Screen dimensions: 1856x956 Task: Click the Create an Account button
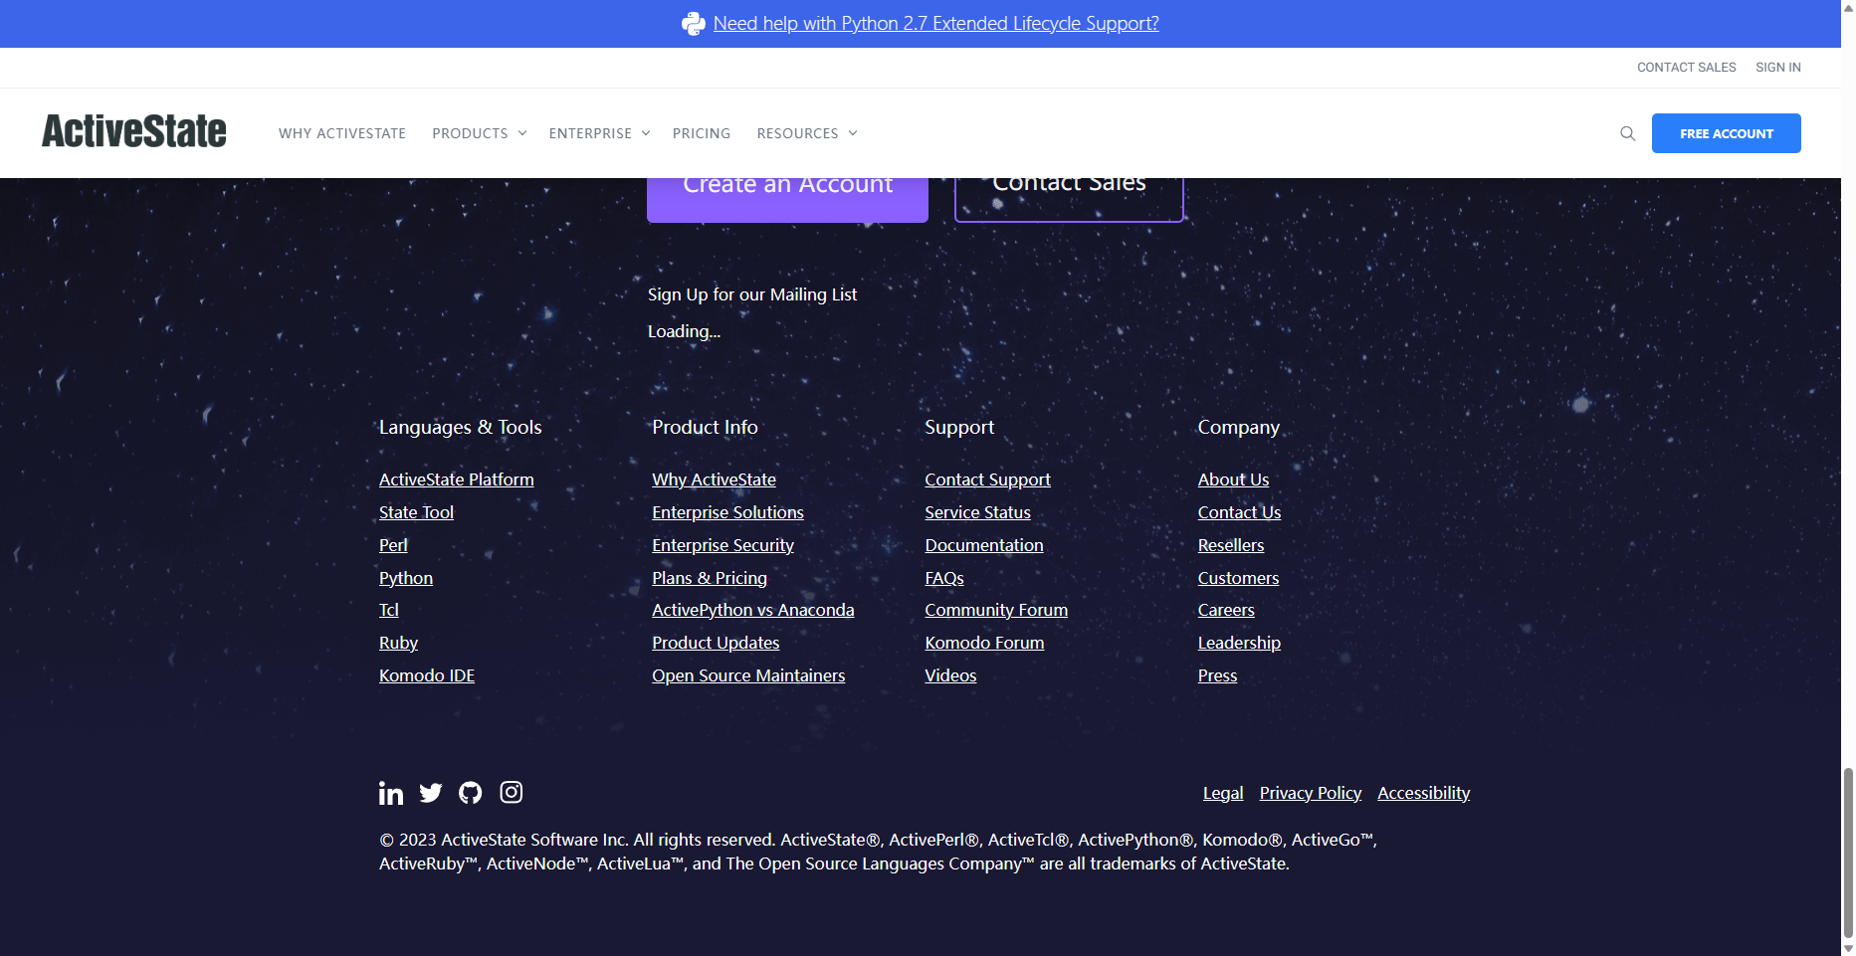pos(787,199)
